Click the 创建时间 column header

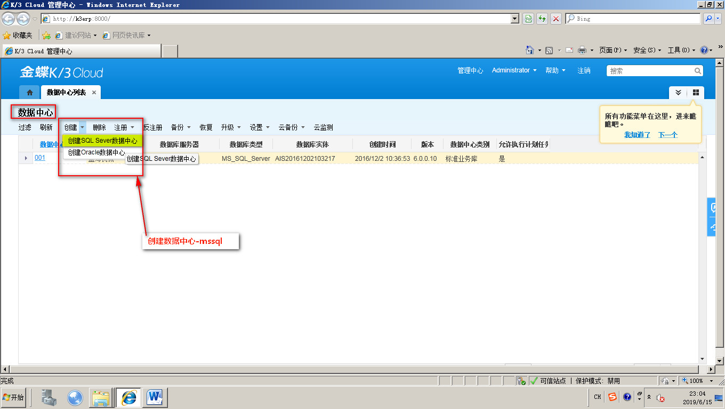click(382, 144)
